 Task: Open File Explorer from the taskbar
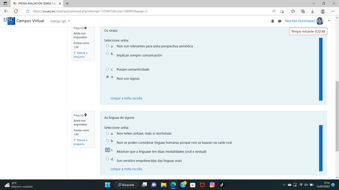(x=164, y=185)
